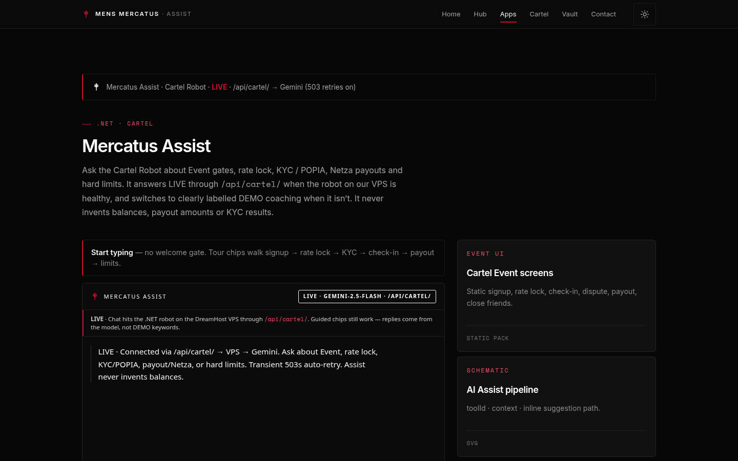
Task: Click the STATIC PACK footer label
Action: tap(487, 338)
